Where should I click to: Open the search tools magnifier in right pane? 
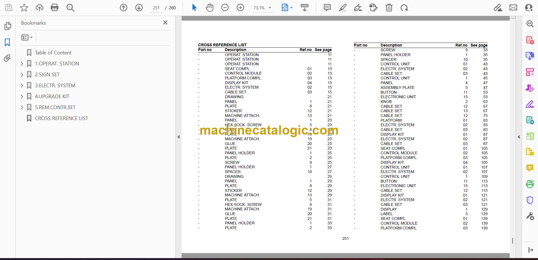(x=530, y=24)
